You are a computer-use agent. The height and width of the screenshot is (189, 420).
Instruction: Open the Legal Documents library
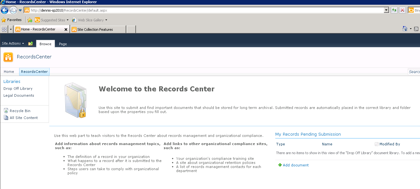coord(19,95)
